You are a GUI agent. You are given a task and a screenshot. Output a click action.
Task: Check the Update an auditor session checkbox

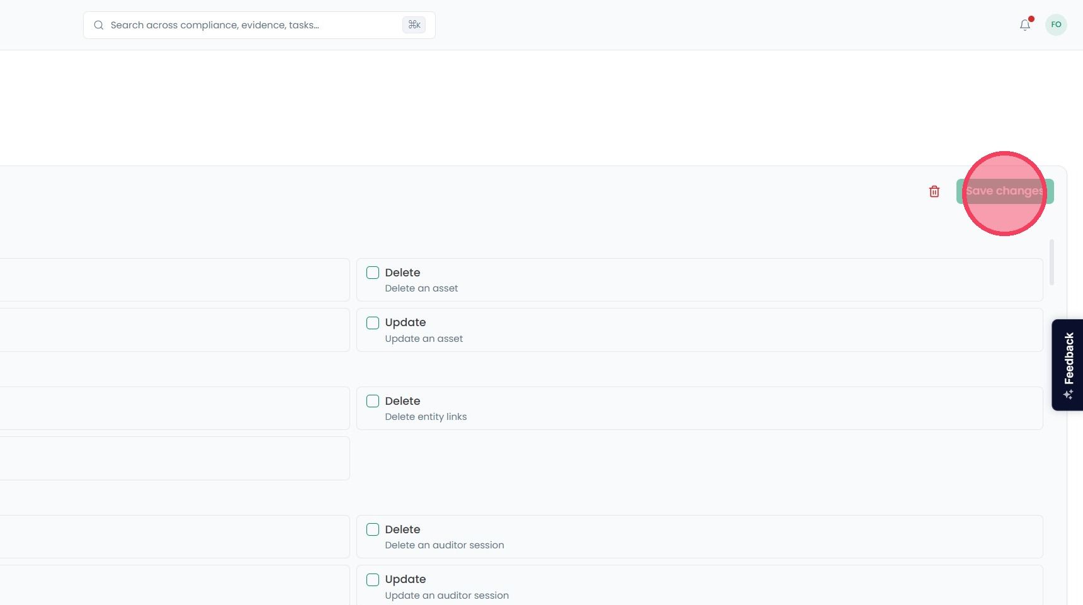pos(373,580)
